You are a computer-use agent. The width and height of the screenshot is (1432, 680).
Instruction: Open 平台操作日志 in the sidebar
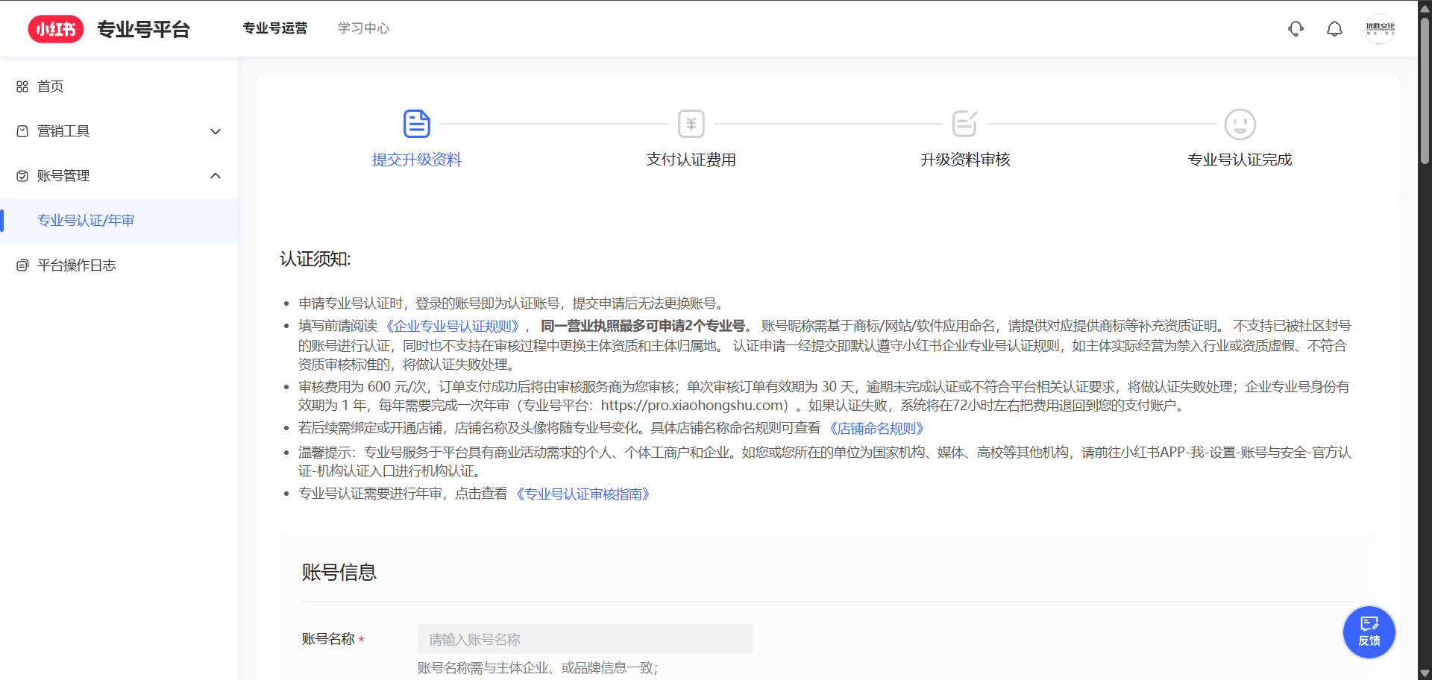(x=76, y=265)
